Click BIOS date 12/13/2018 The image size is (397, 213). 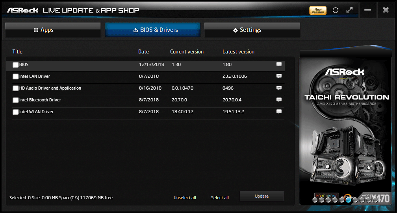[152, 64]
